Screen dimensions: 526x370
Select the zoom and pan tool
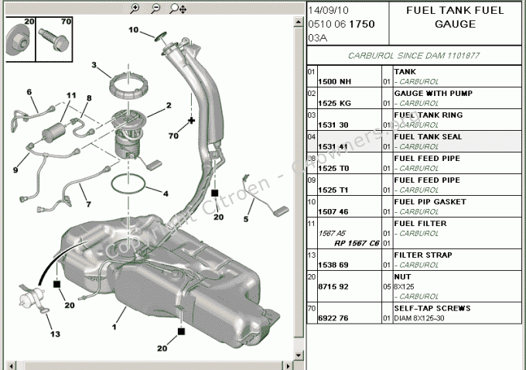[177, 9]
